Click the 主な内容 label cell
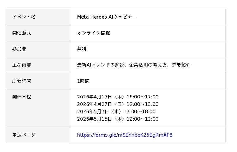The width and height of the screenshot is (237, 152). pyautogui.click(x=22, y=65)
